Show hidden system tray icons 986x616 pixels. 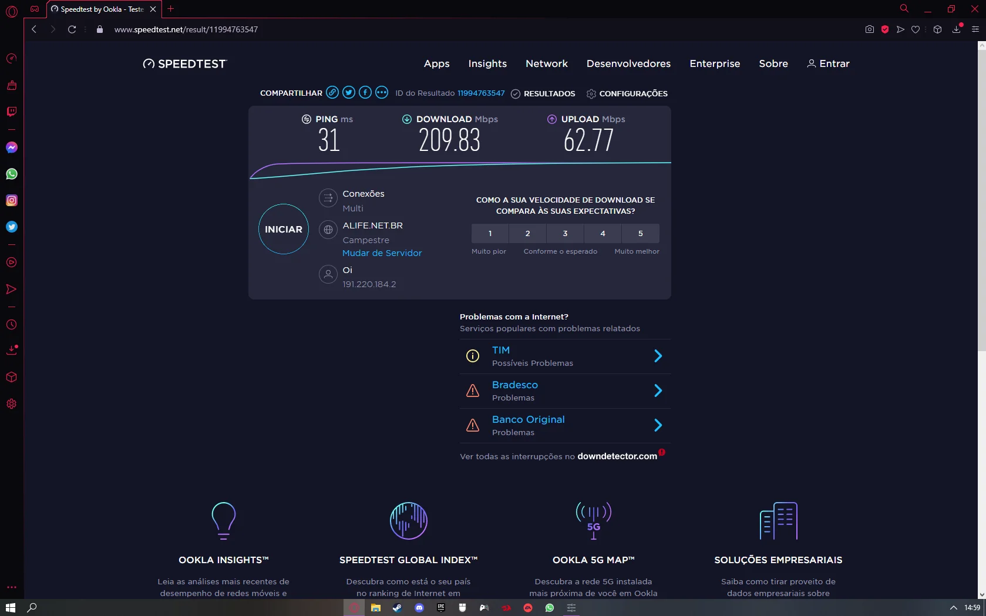click(x=954, y=608)
